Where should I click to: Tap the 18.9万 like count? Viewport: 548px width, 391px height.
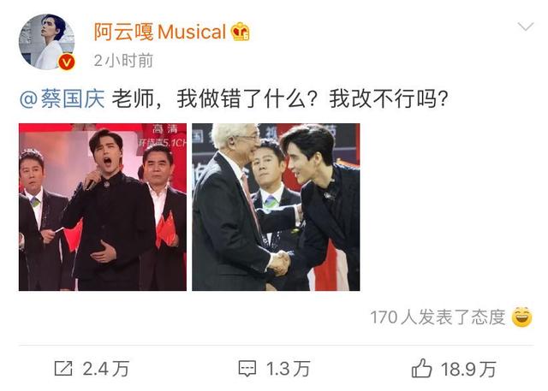(468, 369)
